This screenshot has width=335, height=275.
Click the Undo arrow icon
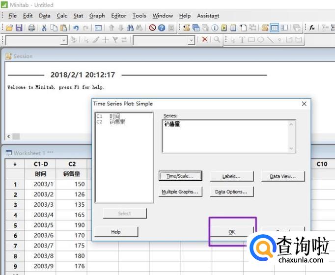76,28
